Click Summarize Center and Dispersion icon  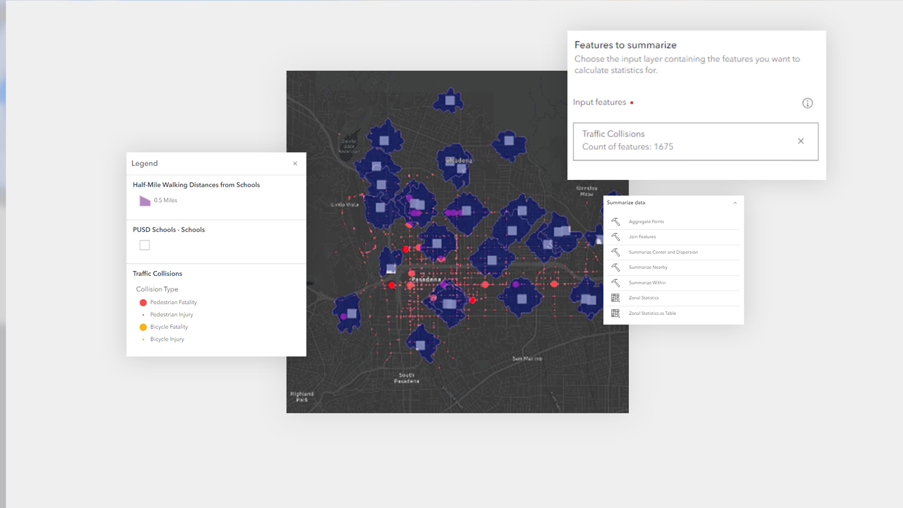pyautogui.click(x=615, y=252)
